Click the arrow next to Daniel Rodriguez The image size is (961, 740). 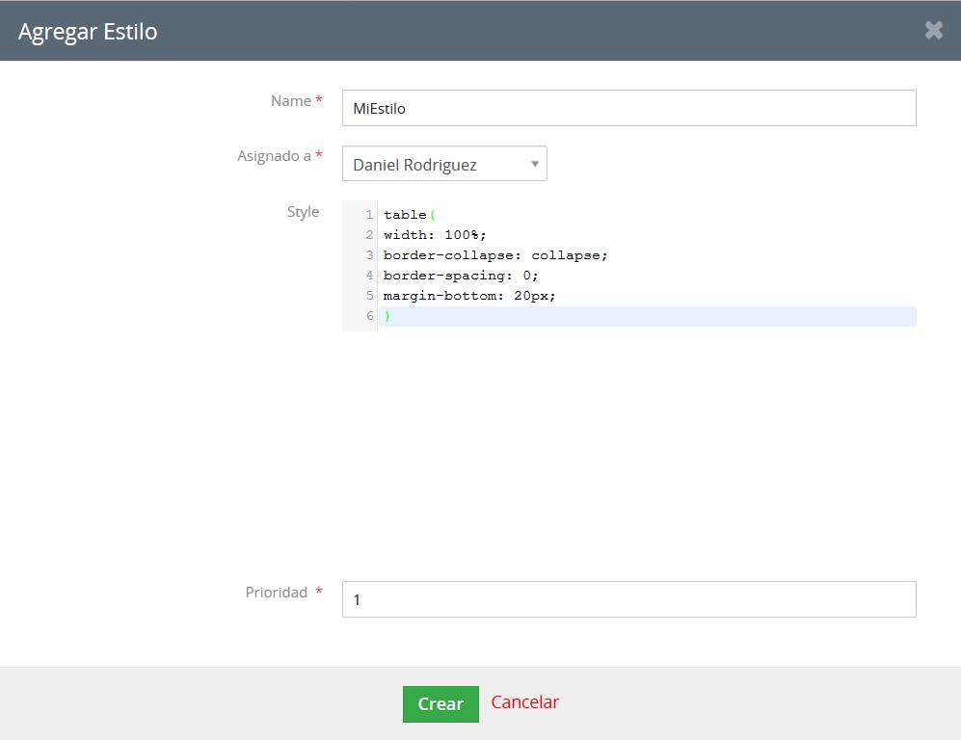[x=535, y=164]
